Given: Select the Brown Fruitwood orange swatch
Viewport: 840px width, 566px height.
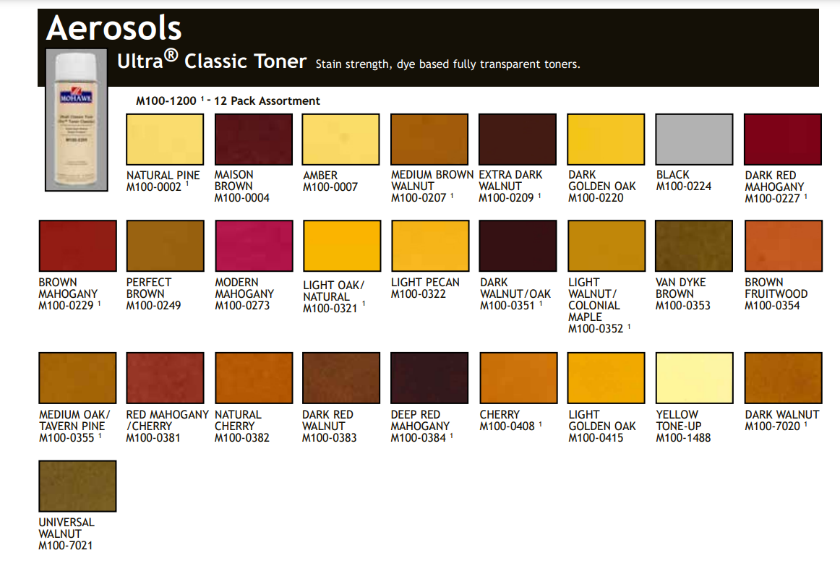Looking at the screenshot, I should point(783,246).
